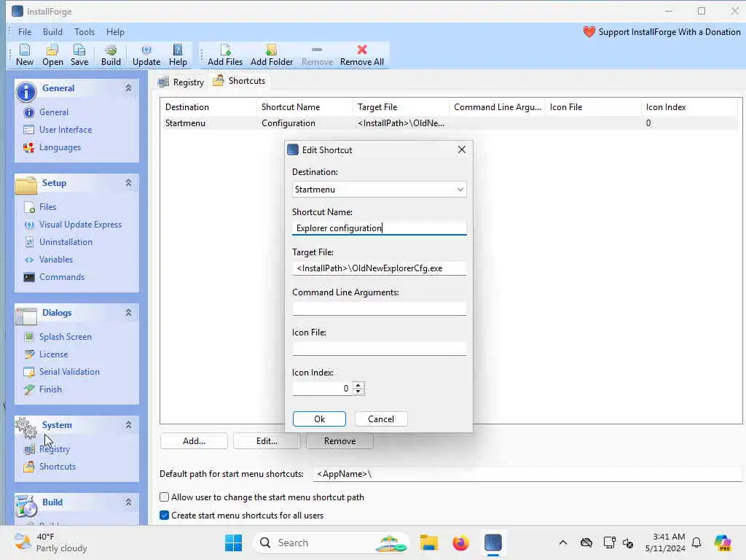Open Languages in the sidebar

click(x=60, y=147)
